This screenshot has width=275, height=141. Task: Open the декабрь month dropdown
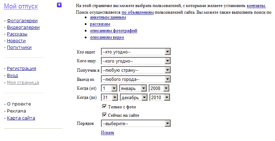[134, 97]
